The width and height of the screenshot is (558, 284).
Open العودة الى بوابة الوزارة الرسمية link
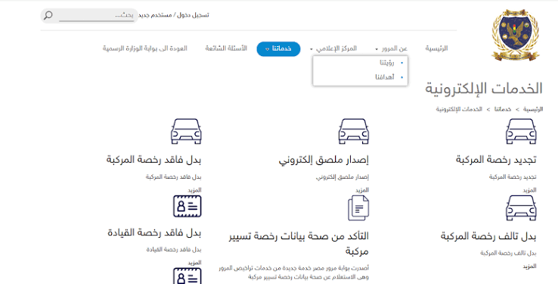145,48
